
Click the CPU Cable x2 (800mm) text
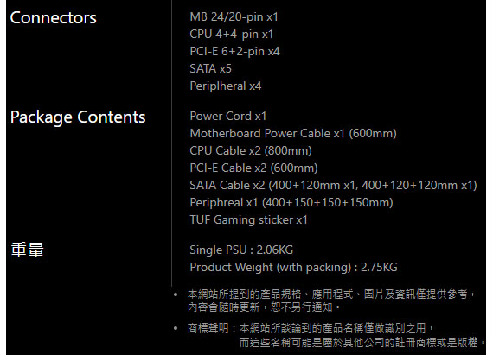(x=251, y=150)
